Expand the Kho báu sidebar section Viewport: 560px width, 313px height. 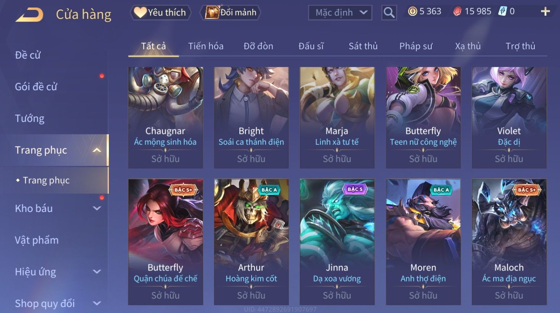pos(97,208)
